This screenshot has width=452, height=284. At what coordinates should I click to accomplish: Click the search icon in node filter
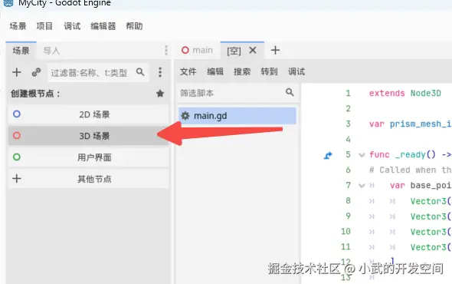pos(140,72)
